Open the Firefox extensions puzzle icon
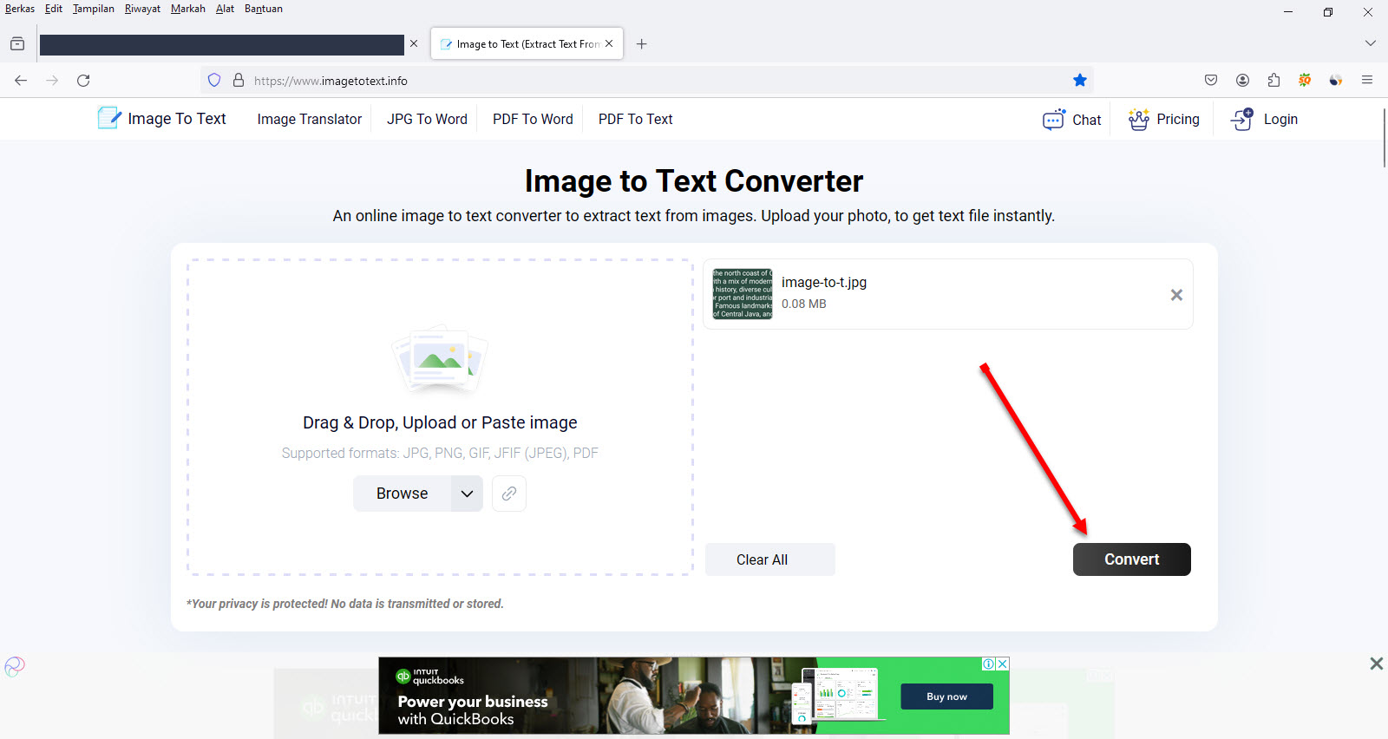The width and height of the screenshot is (1388, 739). [x=1273, y=81]
